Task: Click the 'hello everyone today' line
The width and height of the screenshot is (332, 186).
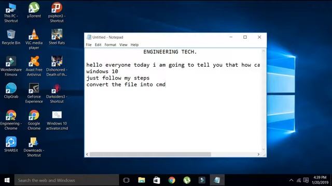Action: pos(173,65)
